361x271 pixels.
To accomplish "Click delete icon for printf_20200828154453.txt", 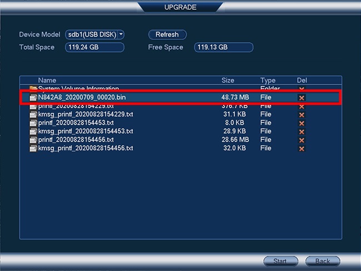I will 302,123.
